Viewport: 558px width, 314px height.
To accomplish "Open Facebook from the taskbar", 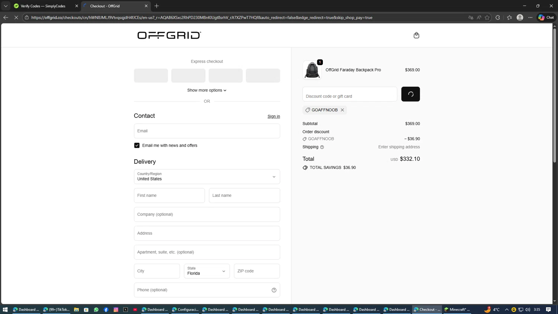I will pos(106,310).
